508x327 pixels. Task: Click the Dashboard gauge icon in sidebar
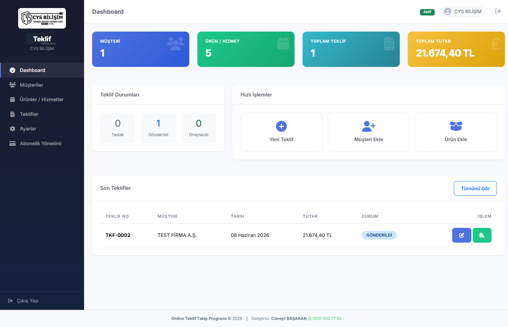pos(12,70)
